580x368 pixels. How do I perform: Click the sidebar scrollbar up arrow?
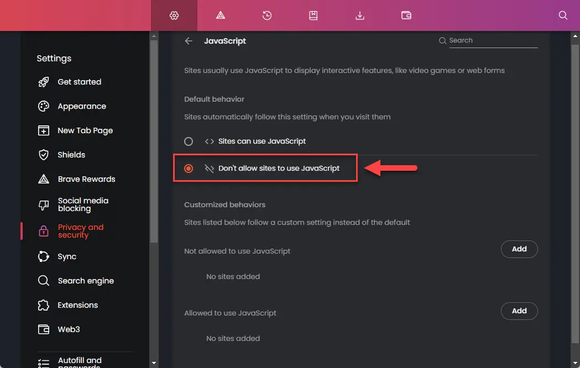tap(154, 36)
